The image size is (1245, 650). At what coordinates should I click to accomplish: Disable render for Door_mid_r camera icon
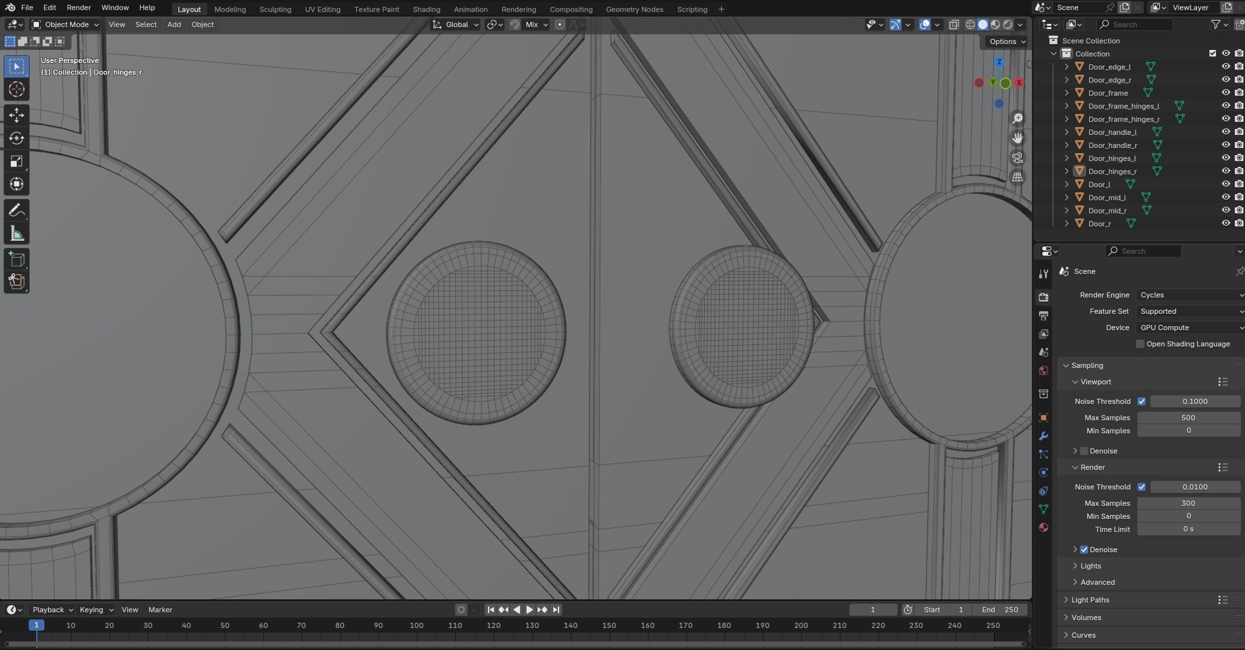(1239, 210)
